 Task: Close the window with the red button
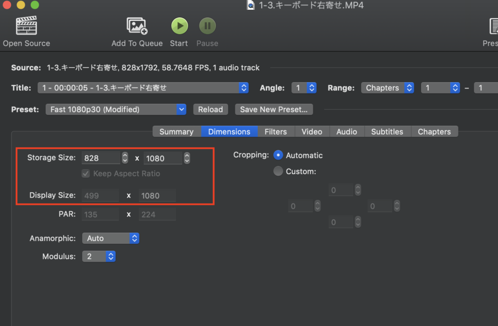coord(7,5)
